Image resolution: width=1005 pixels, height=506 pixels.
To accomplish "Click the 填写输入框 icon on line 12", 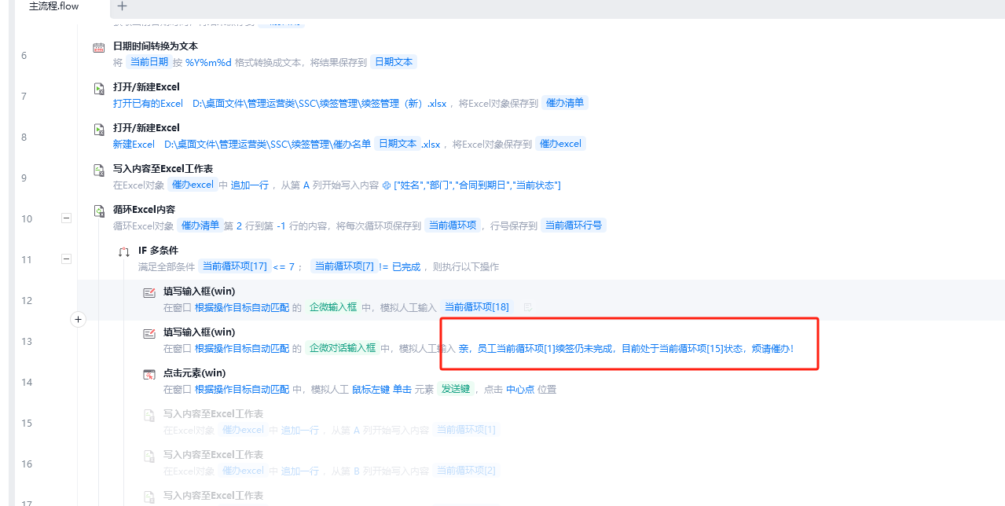I will pyautogui.click(x=149, y=293).
